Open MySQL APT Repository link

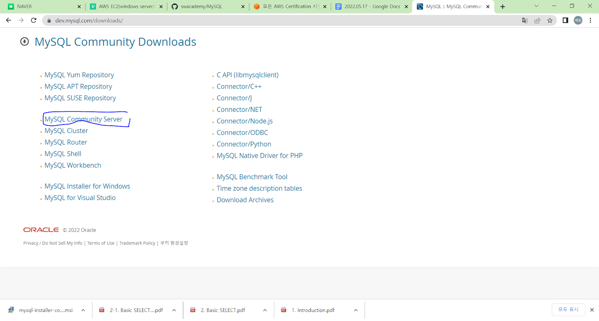pyautogui.click(x=78, y=86)
